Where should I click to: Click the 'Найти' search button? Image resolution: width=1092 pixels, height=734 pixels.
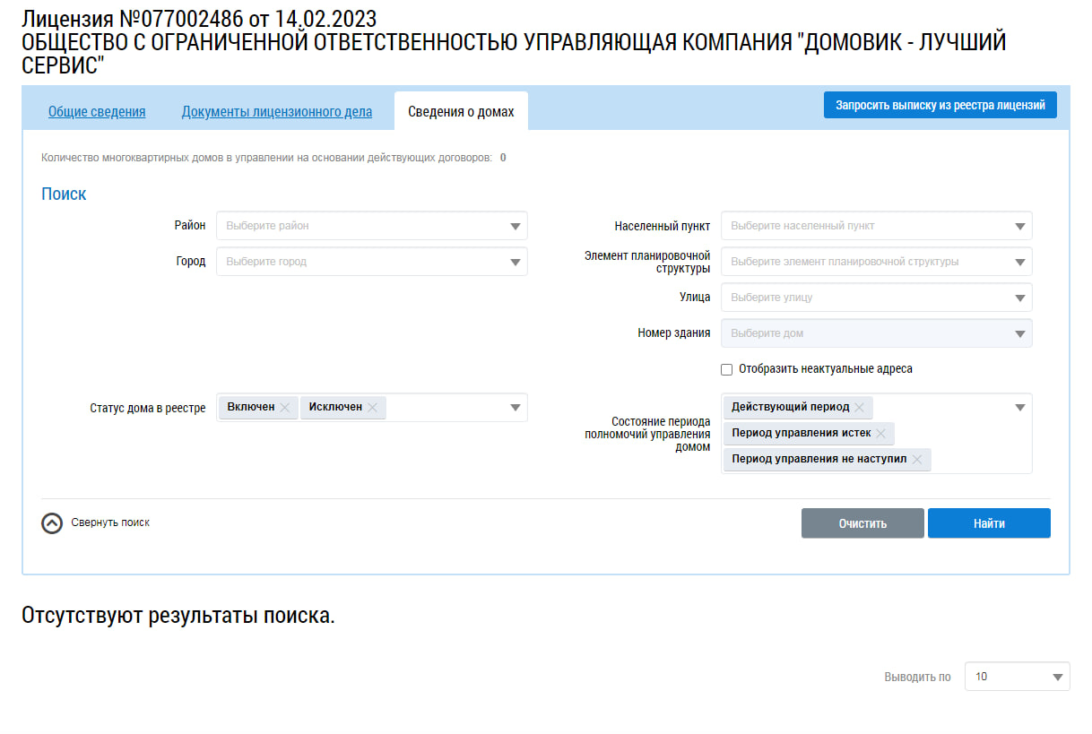(x=989, y=523)
